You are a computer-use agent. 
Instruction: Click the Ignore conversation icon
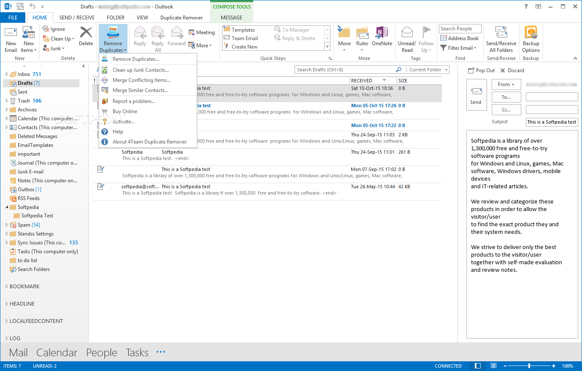tap(46, 29)
